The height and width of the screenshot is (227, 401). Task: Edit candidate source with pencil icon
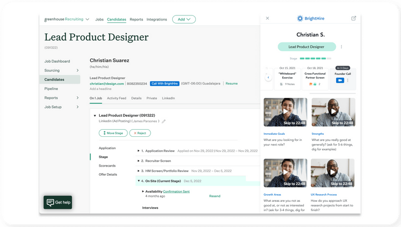163,121
